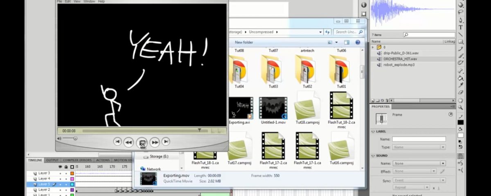491x196 pixels.
Task: Click the Explorer address bar refresh icon
Action: 327,32
